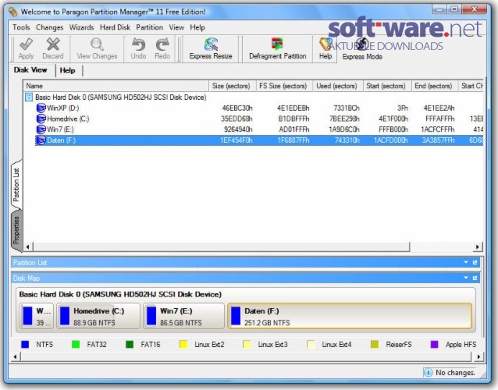This screenshot has height=390, width=498.
Task: Click the Disk Map header title
Action: (x=27, y=278)
